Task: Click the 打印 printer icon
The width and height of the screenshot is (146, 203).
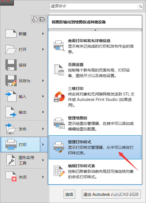Action: (11, 144)
